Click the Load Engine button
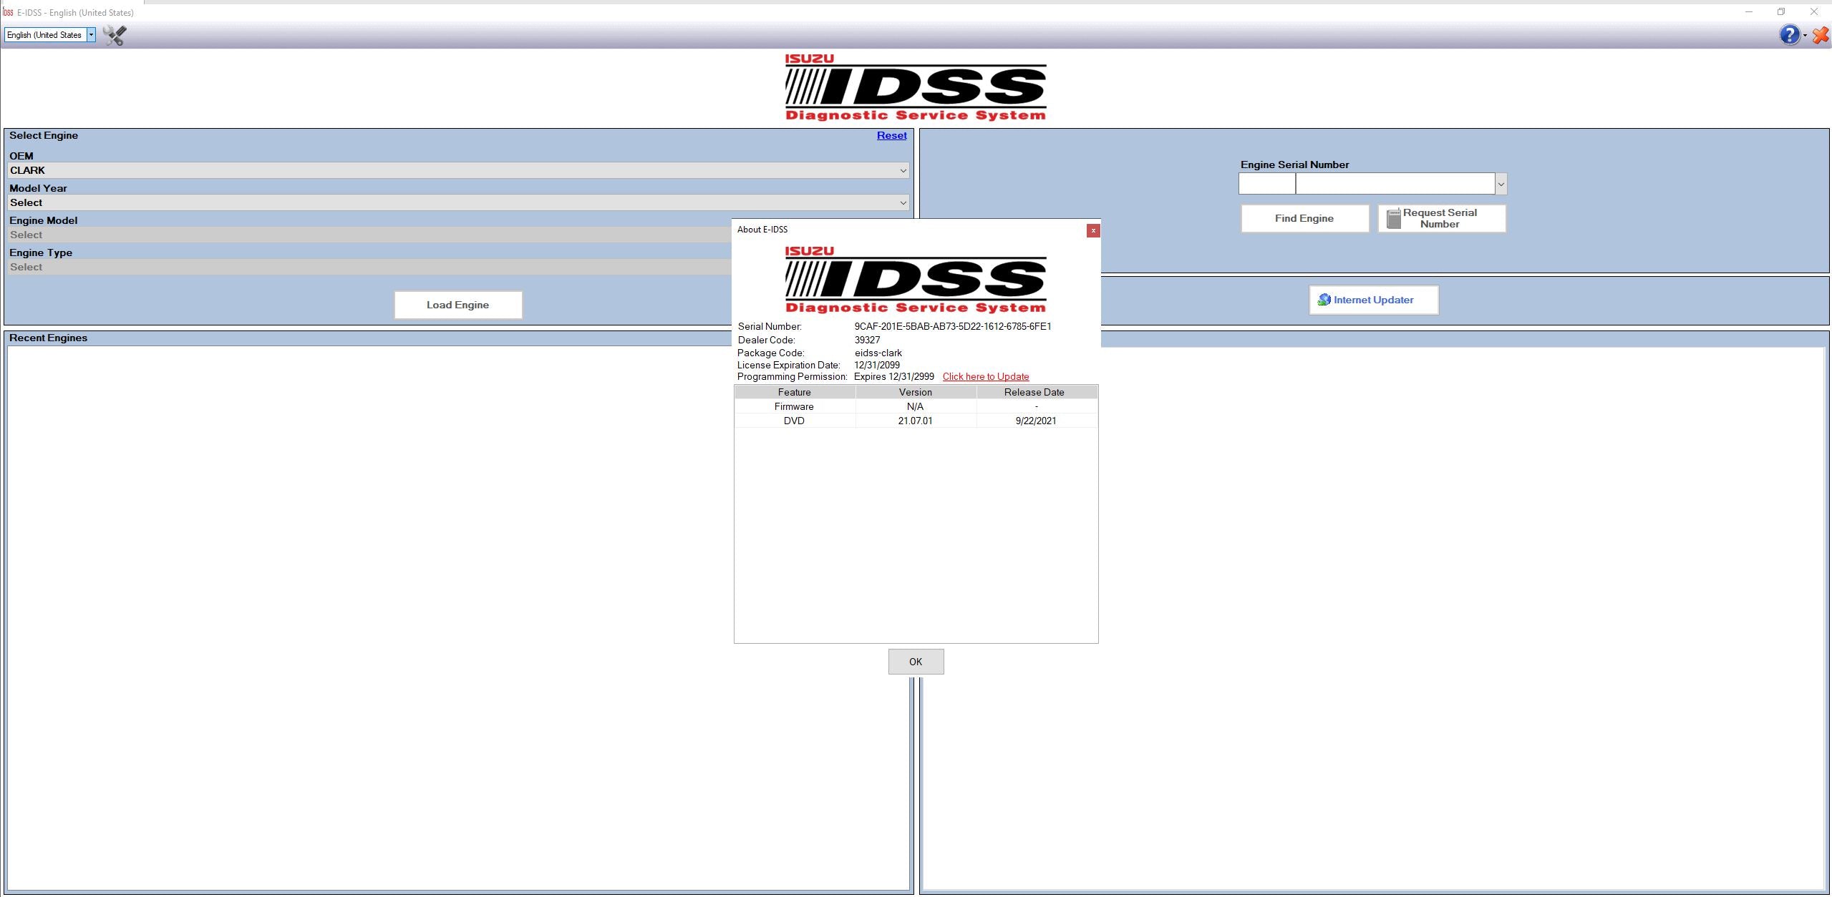This screenshot has width=1832, height=897. click(457, 304)
